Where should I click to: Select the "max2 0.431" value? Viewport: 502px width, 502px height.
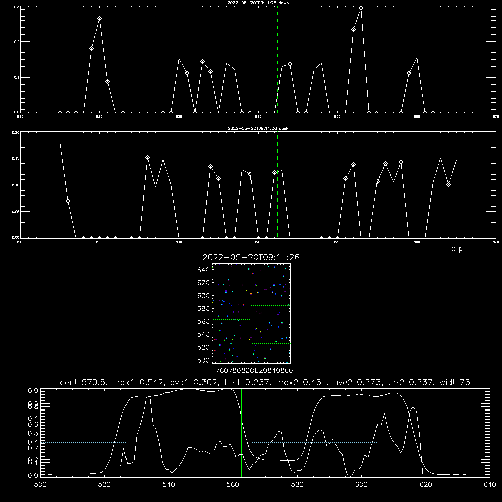302,382
